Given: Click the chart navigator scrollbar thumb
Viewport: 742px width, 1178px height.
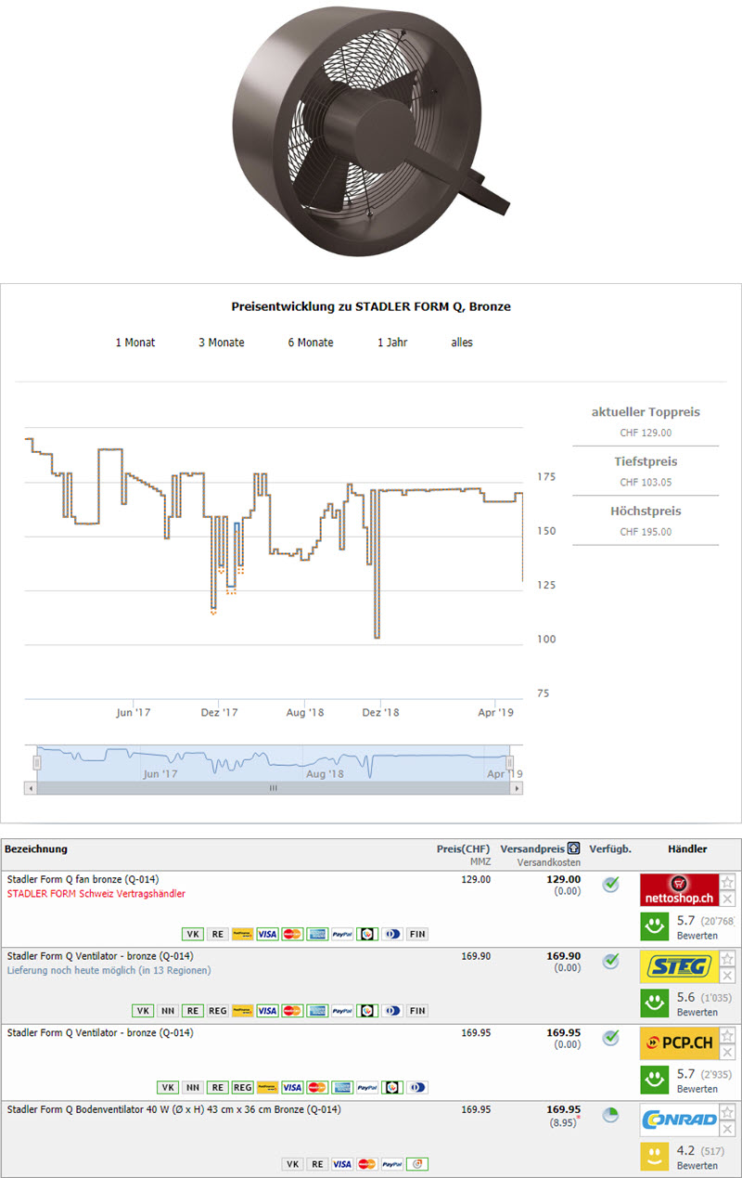Looking at the screenshot, I should pos(273,788).
